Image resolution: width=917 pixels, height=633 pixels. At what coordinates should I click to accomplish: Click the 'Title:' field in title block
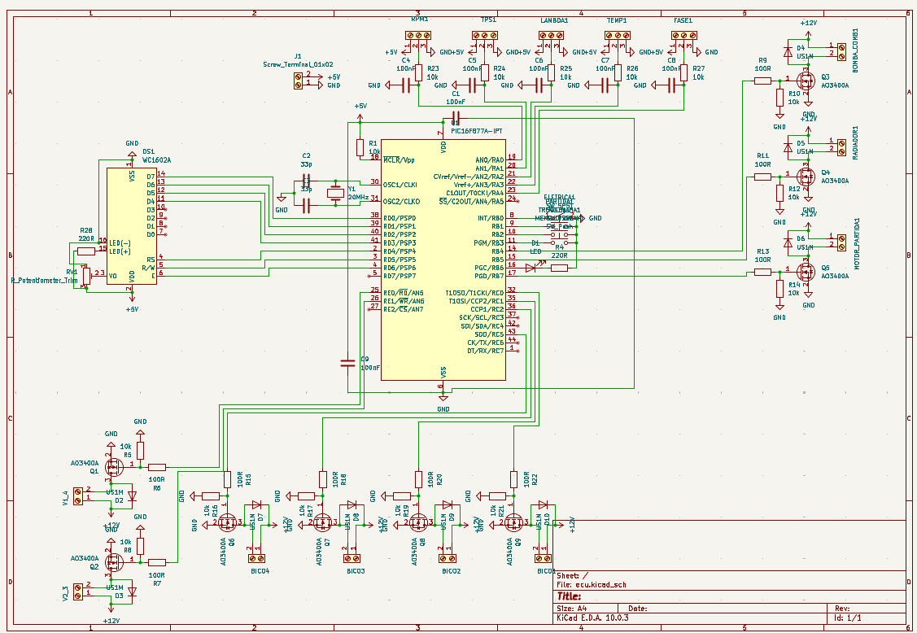coord(569,596)
